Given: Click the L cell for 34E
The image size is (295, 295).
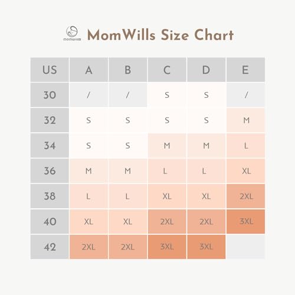Looking at the screenshot, I should (x=245, y=146).
